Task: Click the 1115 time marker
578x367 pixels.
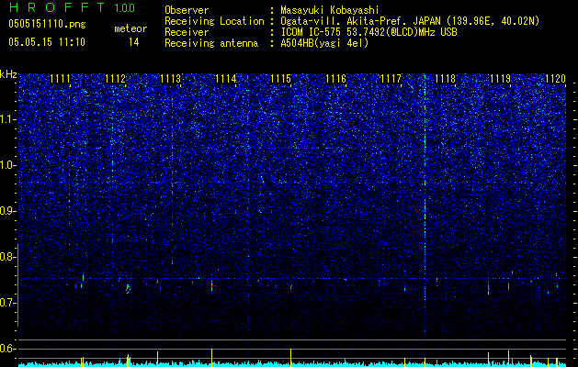Action: [x=280, y=79]
